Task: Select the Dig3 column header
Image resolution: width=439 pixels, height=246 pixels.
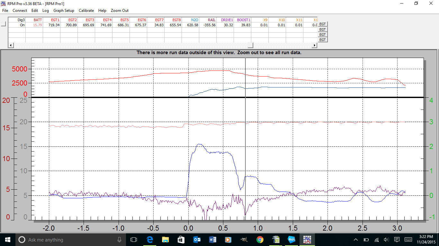Action: pos(21,20)
